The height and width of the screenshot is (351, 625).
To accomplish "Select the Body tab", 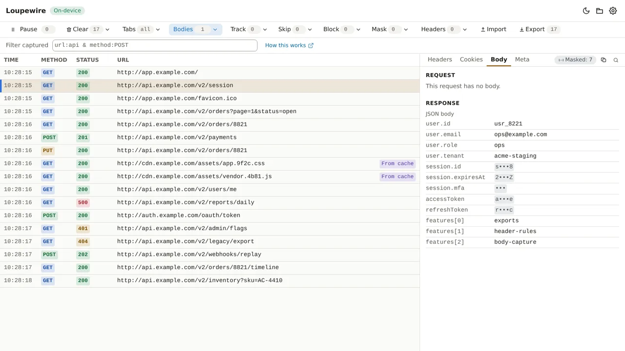I will coord(499,59).
